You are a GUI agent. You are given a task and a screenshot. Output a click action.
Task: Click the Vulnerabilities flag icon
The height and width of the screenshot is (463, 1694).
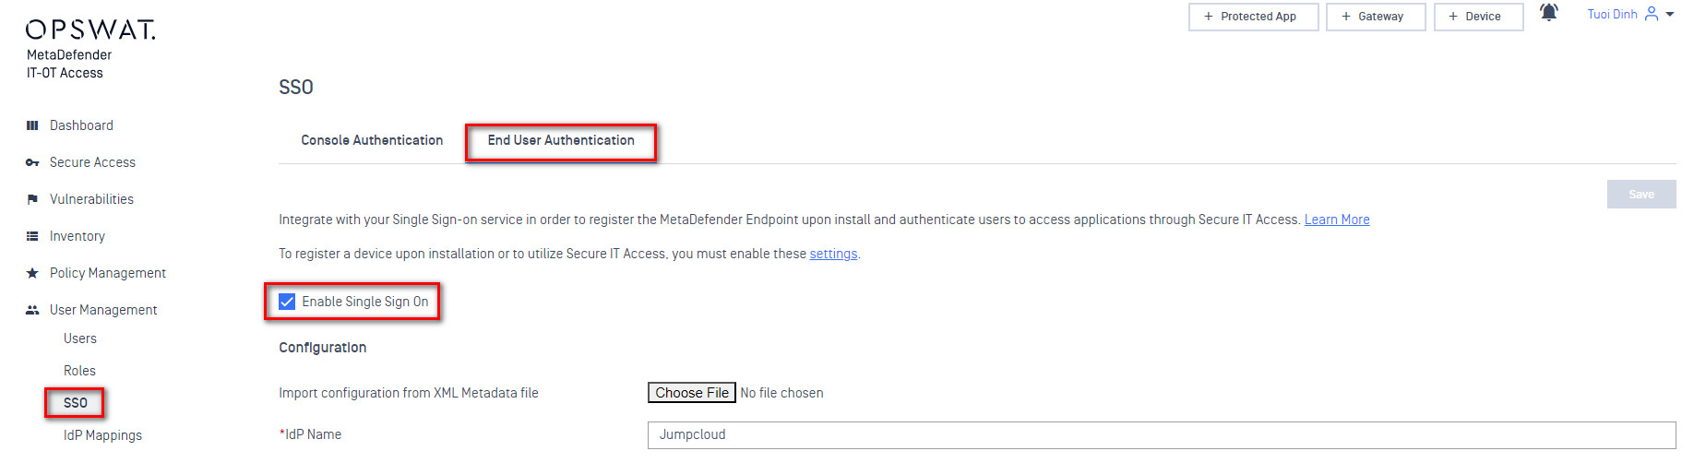(32, 199)
